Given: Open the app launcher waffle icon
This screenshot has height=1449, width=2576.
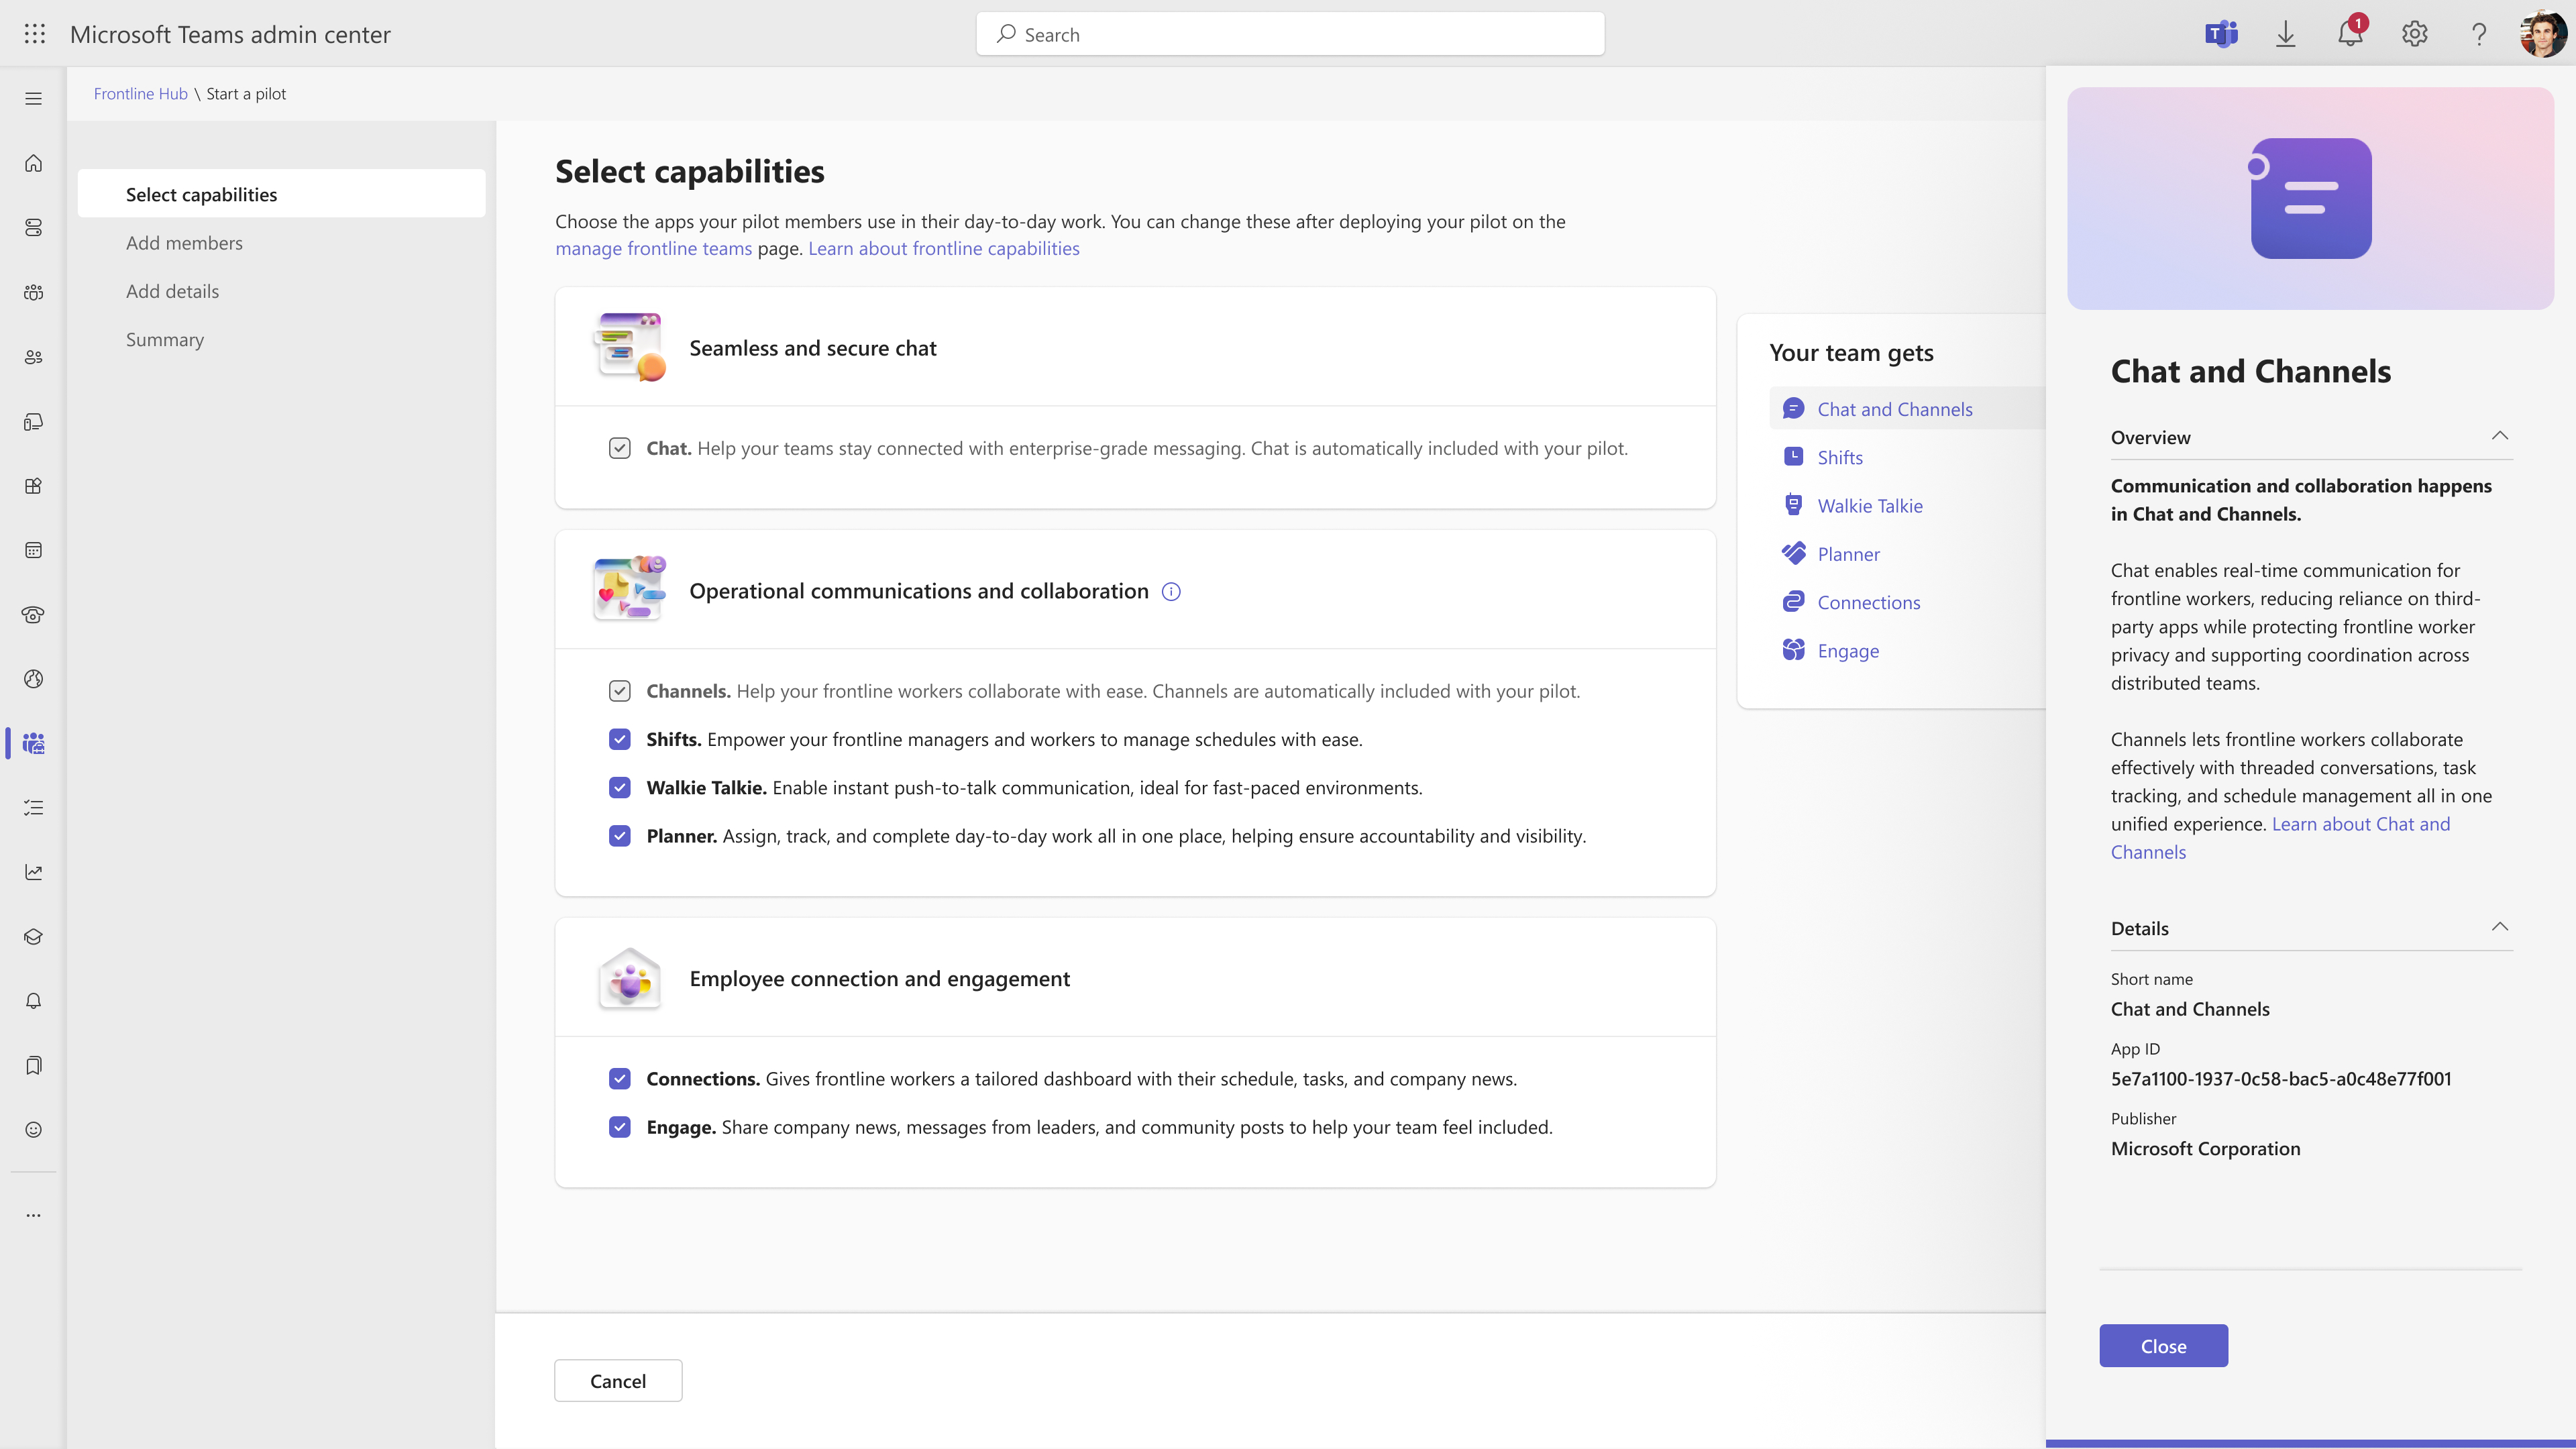Looking at the screenshot, I should (34, 34).
